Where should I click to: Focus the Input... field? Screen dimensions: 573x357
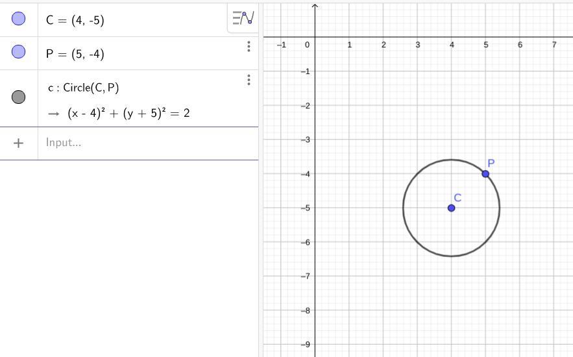point(148,143)
